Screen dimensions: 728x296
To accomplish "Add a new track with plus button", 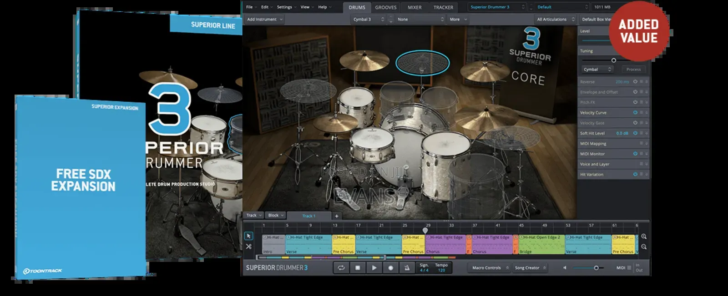I will [x=337, y=216].
